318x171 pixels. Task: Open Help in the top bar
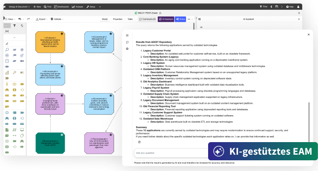pyautogui.click(x=290, y=7)
